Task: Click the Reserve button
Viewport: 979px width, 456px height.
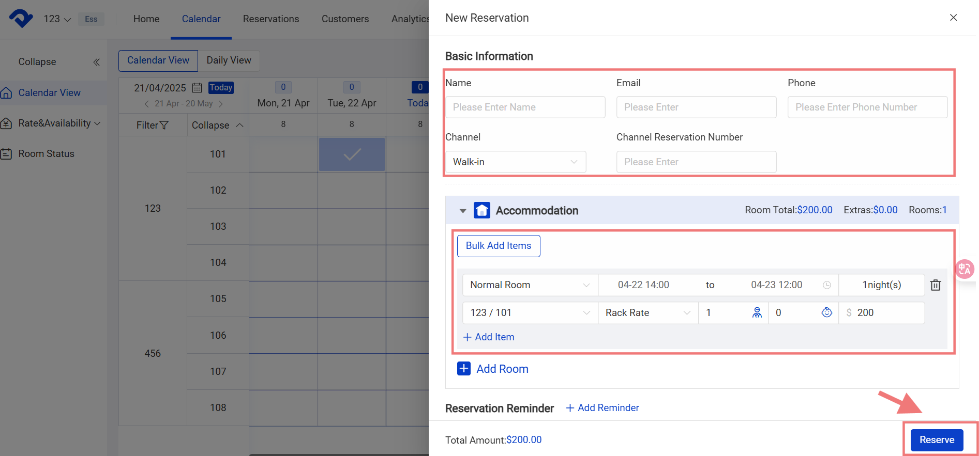Action: 937,440
